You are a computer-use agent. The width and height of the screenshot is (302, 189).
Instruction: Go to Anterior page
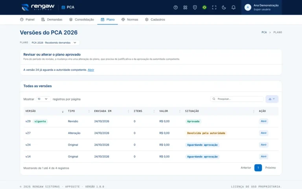point(246,168)
